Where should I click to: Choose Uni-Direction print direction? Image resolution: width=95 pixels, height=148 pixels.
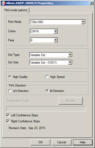click(10, 91)
